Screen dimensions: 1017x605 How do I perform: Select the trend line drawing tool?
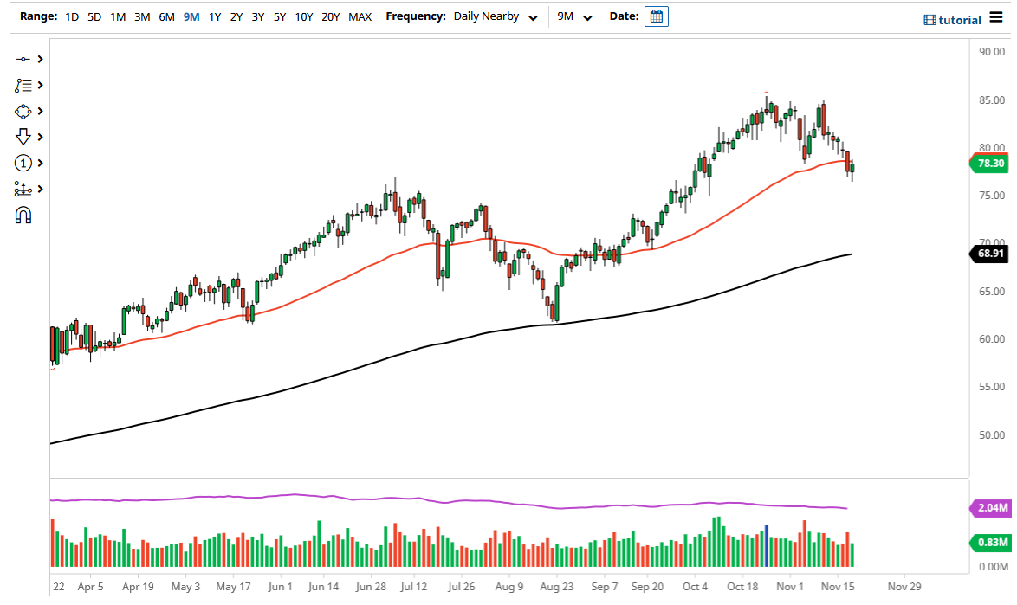pos(23,59)
